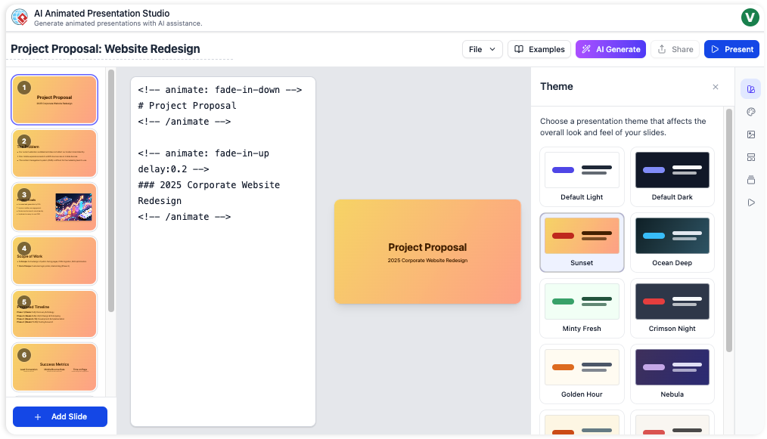Start the slideshow with the Present button
Screen dimensions: 767x439
731,48
